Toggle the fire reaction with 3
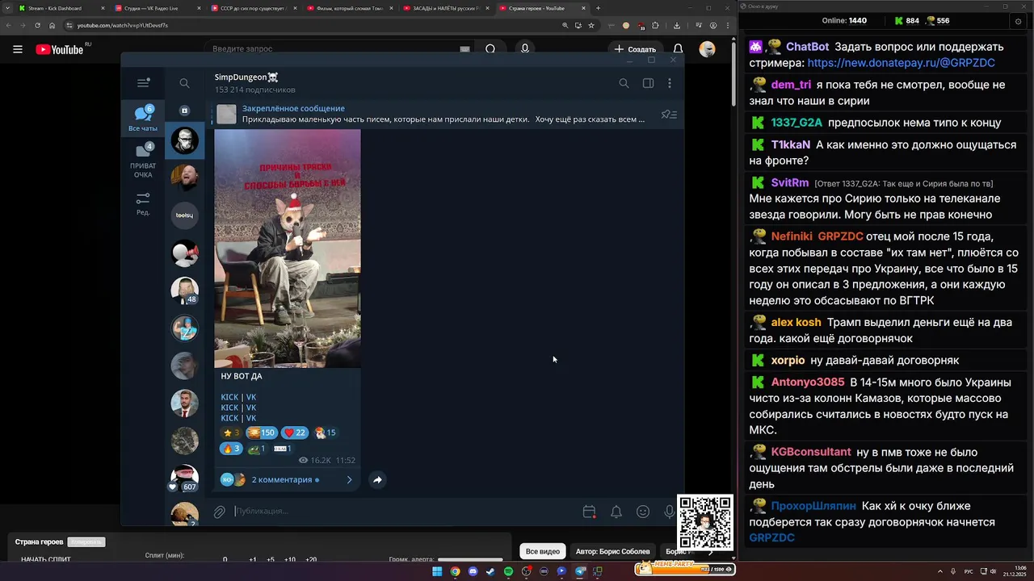Viewport: 1034px width, 581px height. [230, 449]
